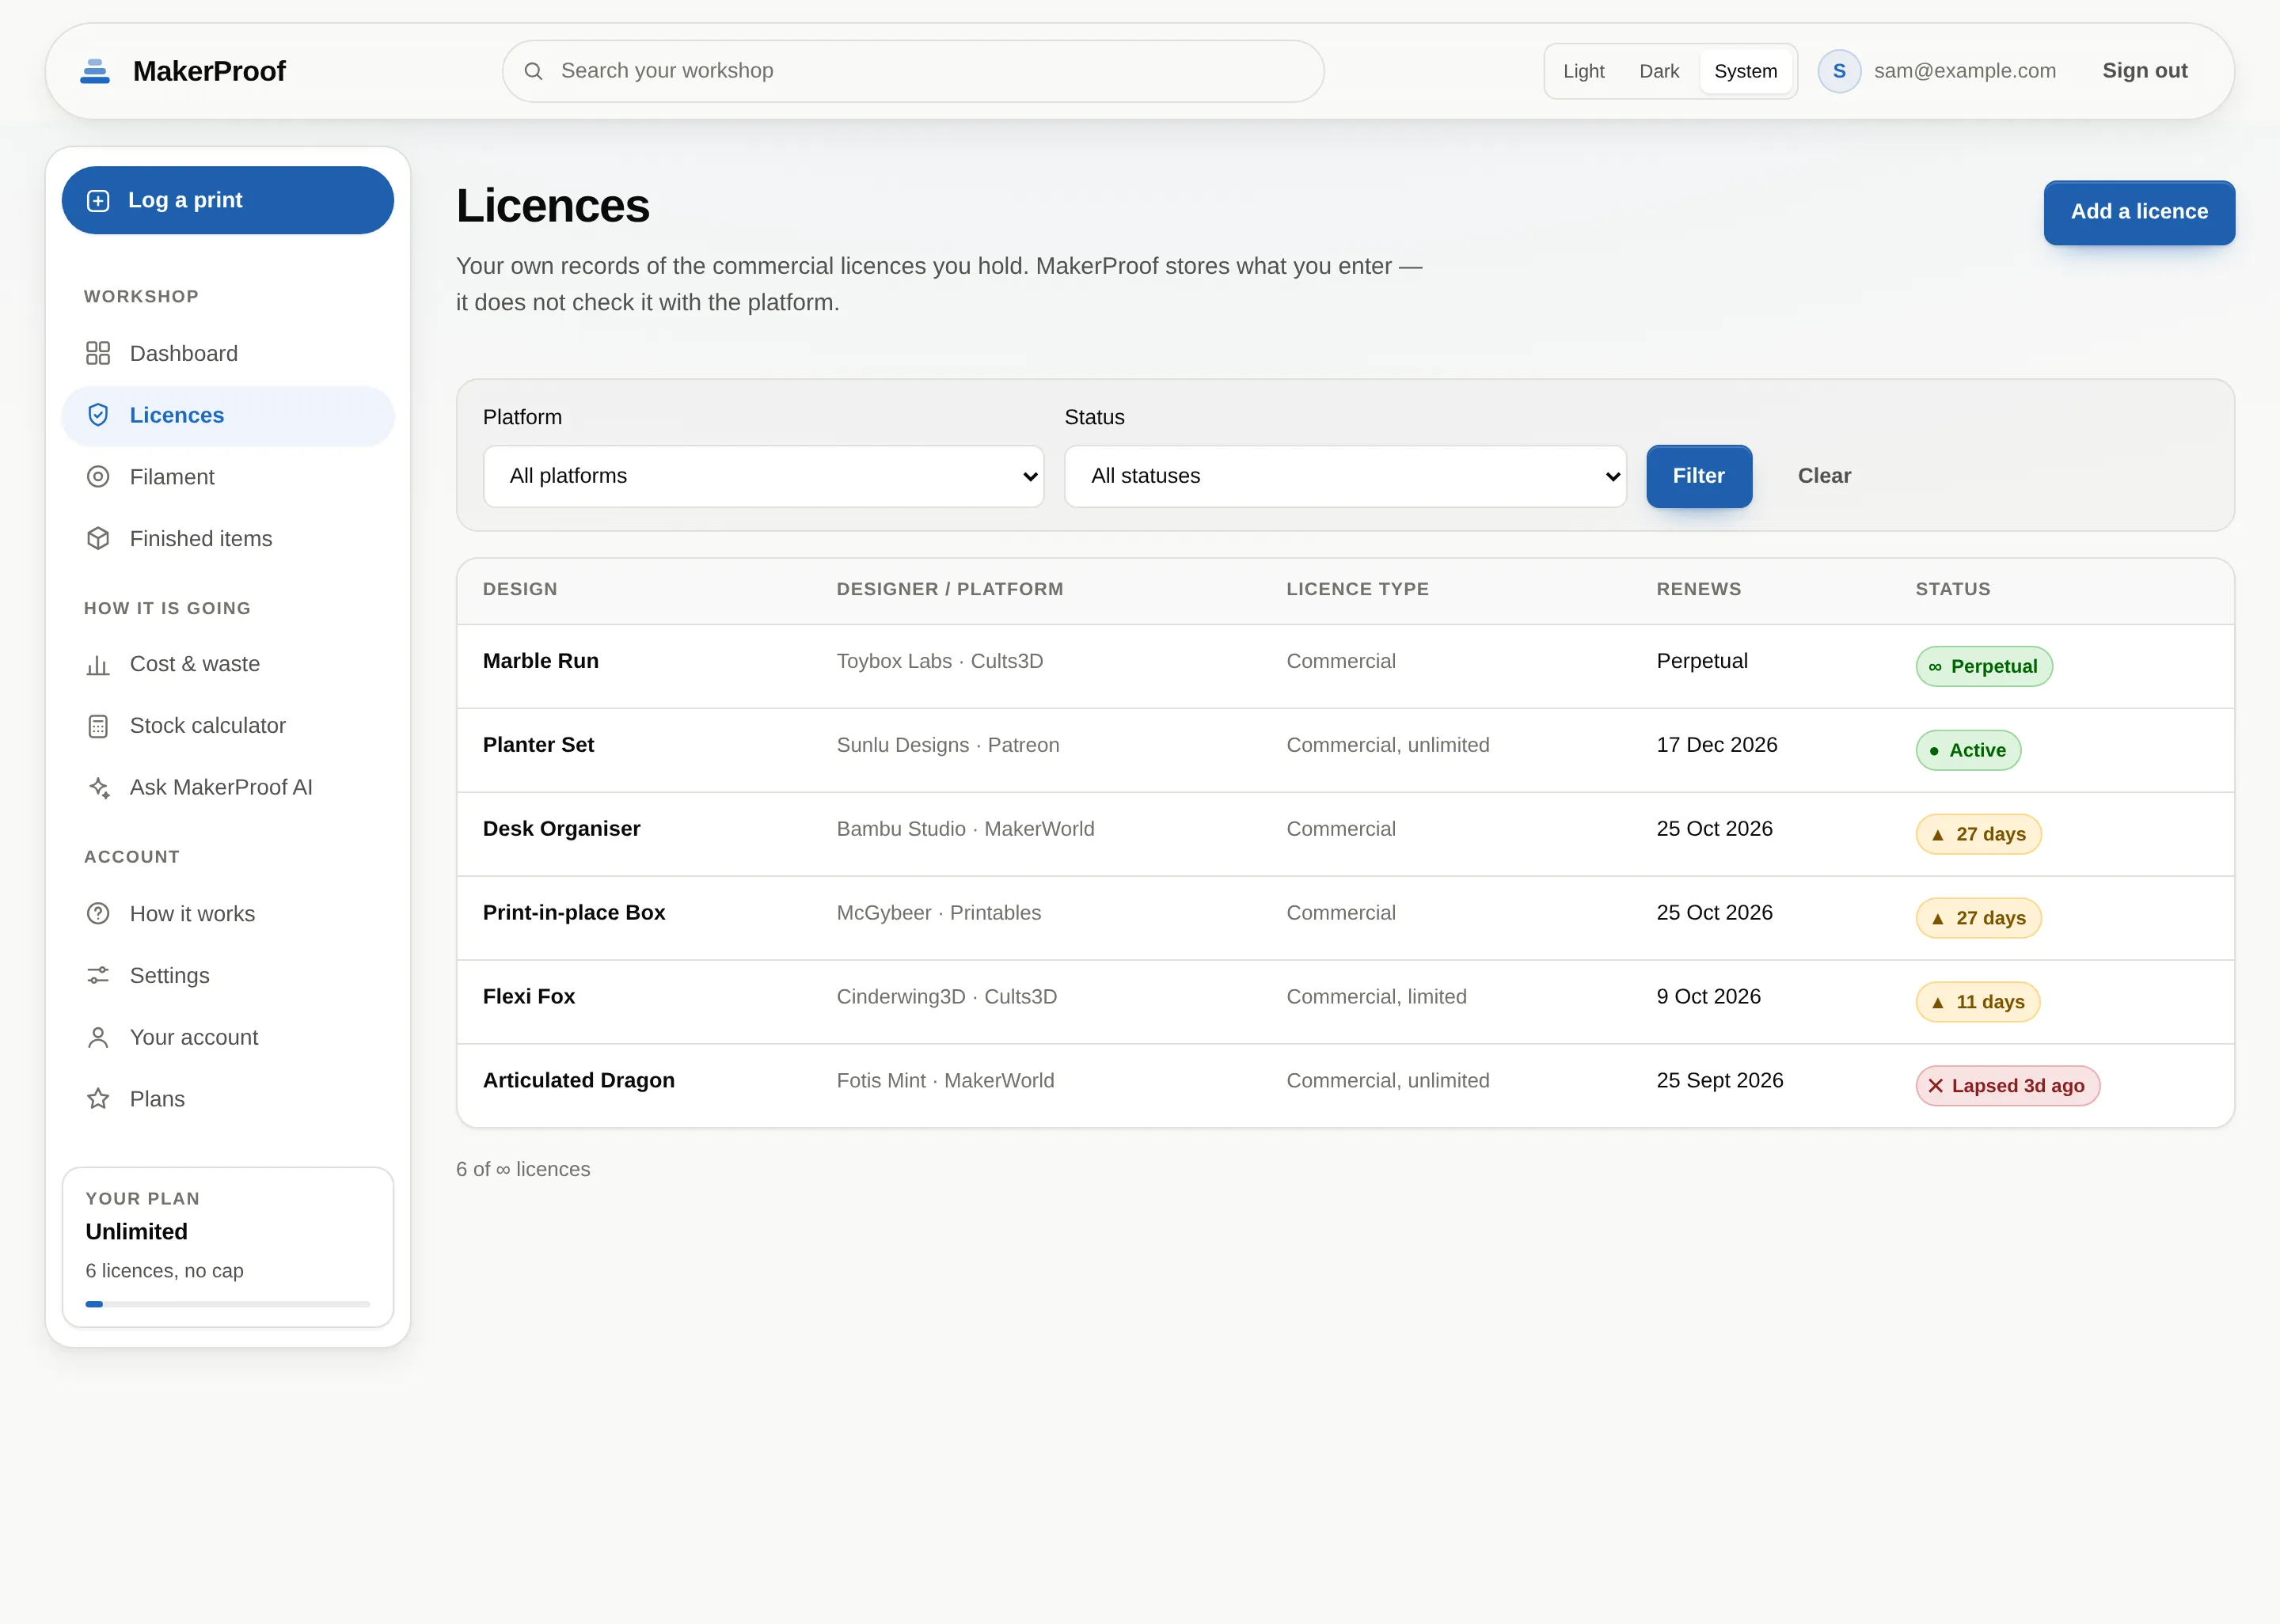Open the All platforms dropdown
Image resolution: width=2280 pixels, height=1624 pixels.
tap(764, 476)
